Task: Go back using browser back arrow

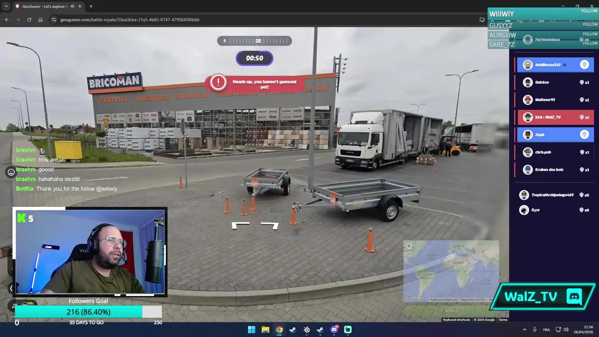Action: tap(7, 20)
